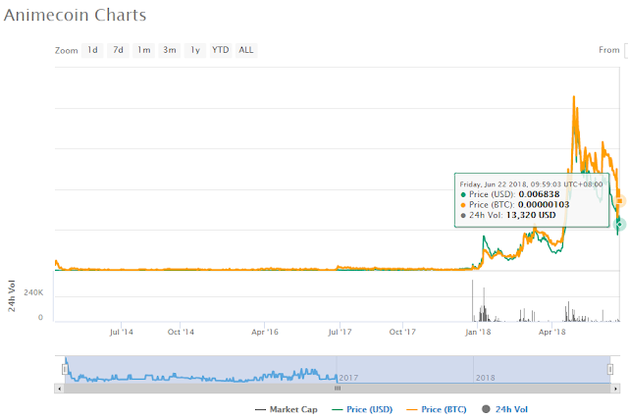Click the 240K volume axis label

click(33, 292)
